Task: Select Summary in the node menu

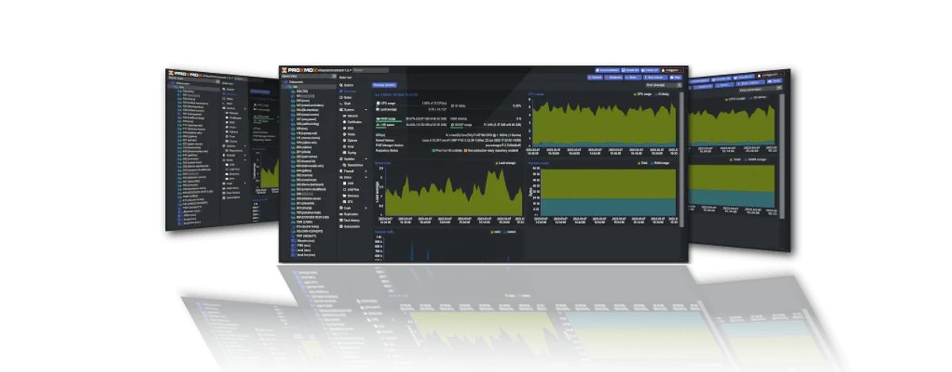Action: click(349, 91)
